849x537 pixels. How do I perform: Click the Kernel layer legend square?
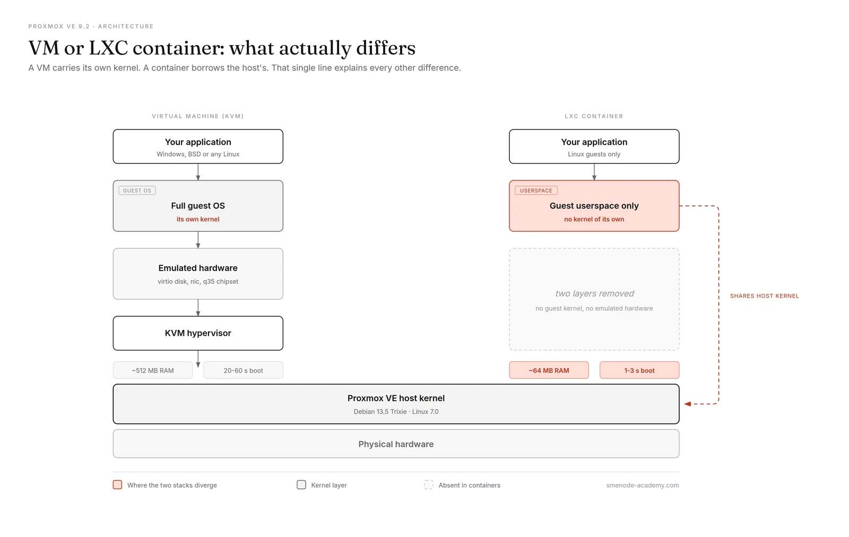click(x=301, y=484)
